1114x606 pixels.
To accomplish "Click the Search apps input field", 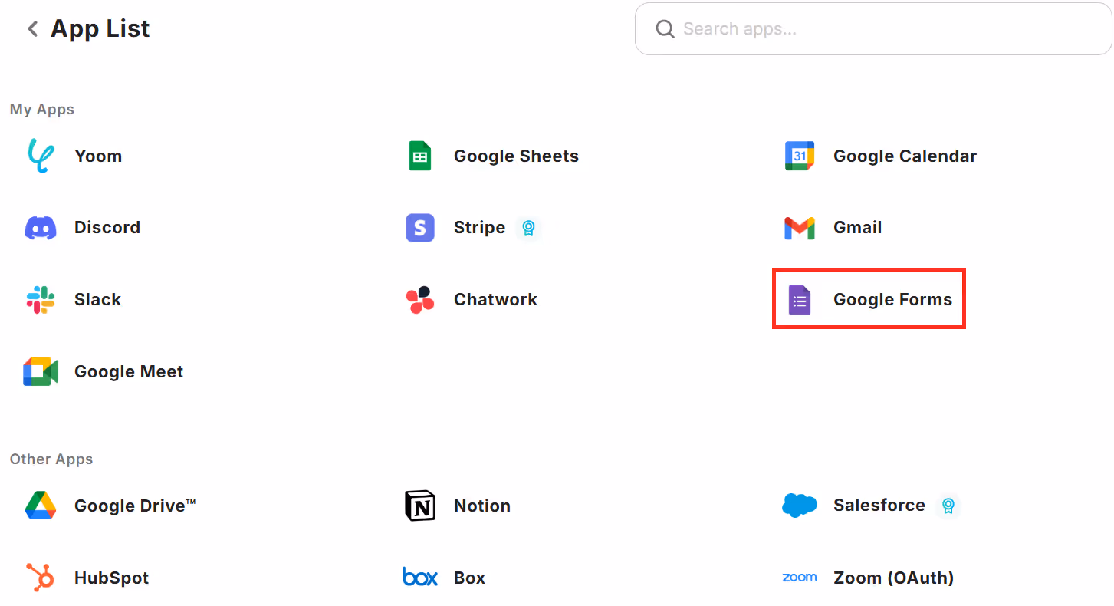I will point(873,29).
